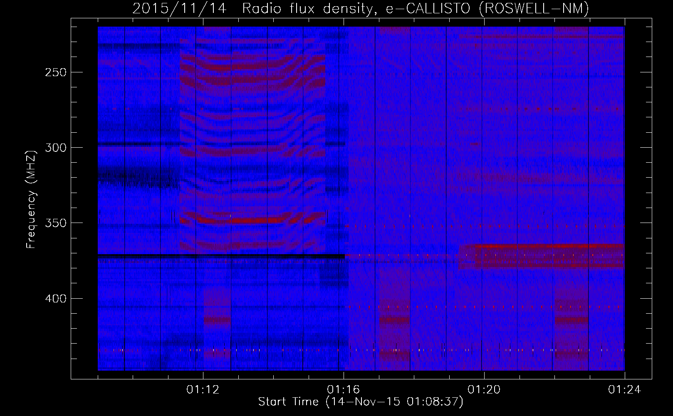Click the 350 frequency tick label

[55, 223]
